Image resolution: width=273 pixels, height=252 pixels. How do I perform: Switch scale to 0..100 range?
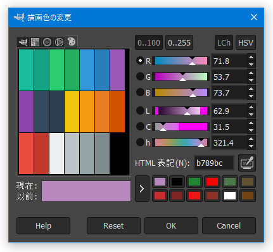coord(149,42)
